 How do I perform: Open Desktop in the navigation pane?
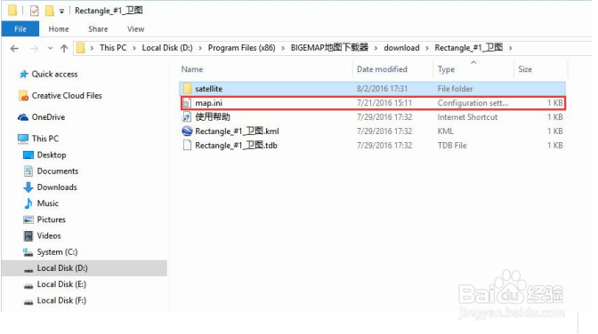[52, 155]
